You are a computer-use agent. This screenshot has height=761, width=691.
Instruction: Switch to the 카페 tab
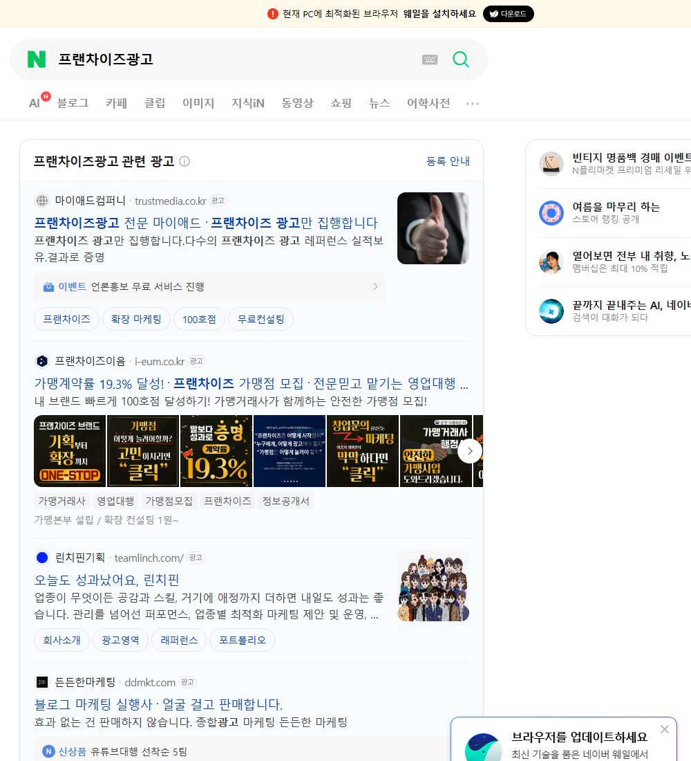tap(116, 103)
